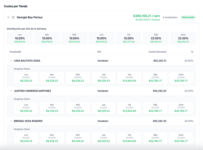This screenshot has width=203, height=150.
Task: Collapse Brenda Vega Romero's row chevron
Action: pos(11,121)
